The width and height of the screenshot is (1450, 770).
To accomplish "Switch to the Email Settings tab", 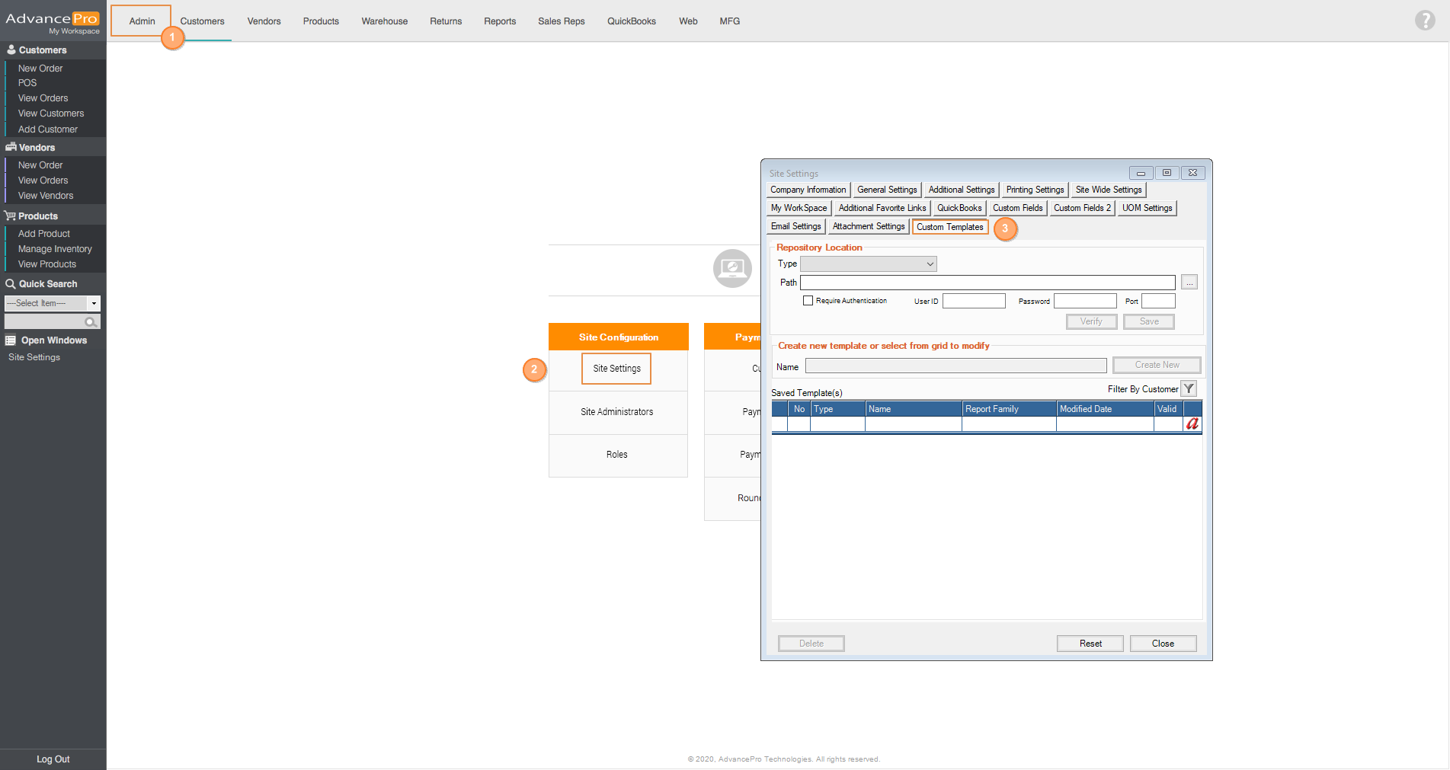I will 795,227.
